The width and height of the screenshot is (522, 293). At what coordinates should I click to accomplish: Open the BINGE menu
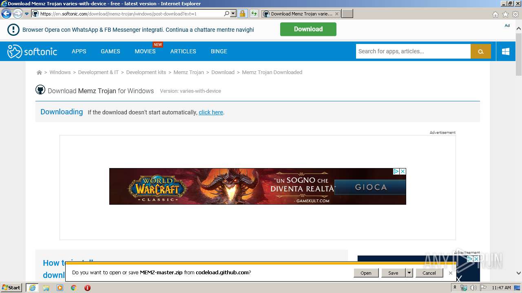(x=219, y=51)
